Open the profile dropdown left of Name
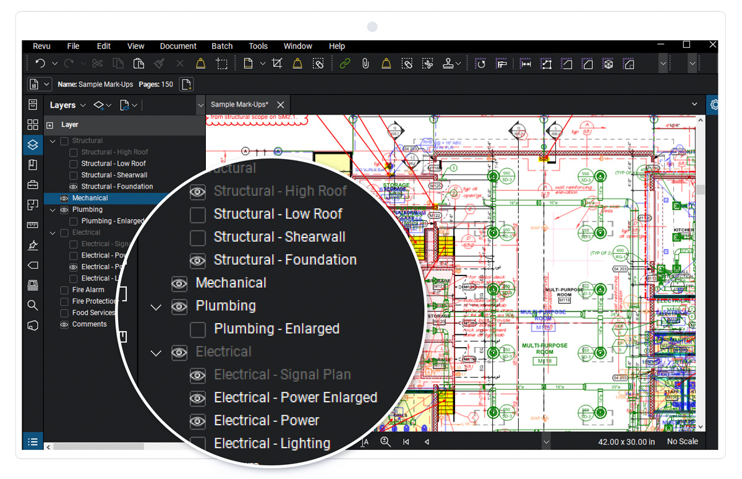Image resolution: width=742 pixels, height=479 pixels. (x=39, y=84)
